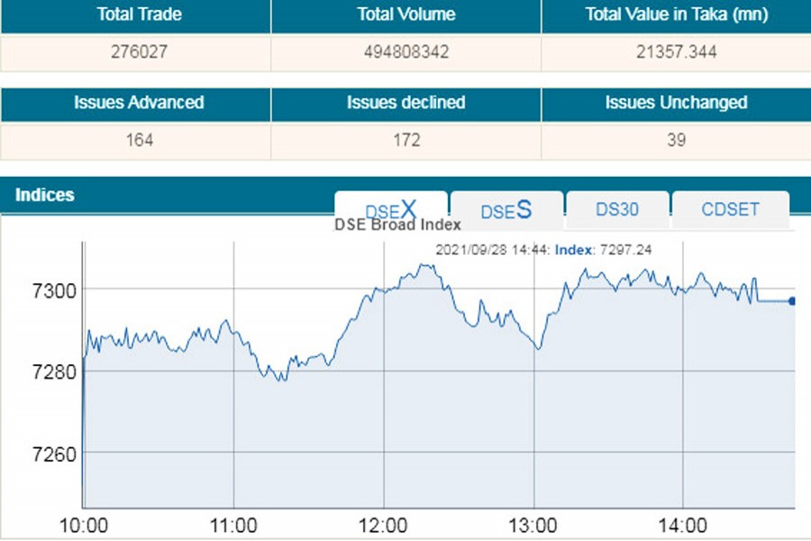This screenshot has height=541, width=811.
Task: Click the Issues Advanced header cell
Action: (135, 103)
